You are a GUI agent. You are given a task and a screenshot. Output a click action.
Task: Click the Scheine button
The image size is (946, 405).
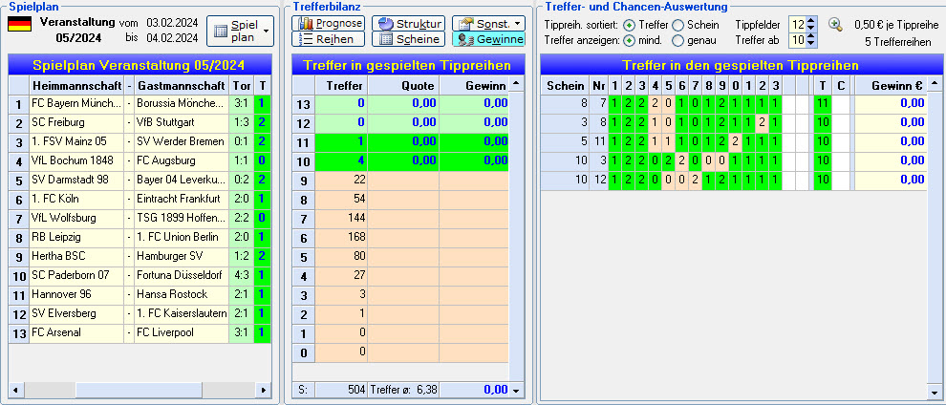pyautogui.click(x=408, y=39)
